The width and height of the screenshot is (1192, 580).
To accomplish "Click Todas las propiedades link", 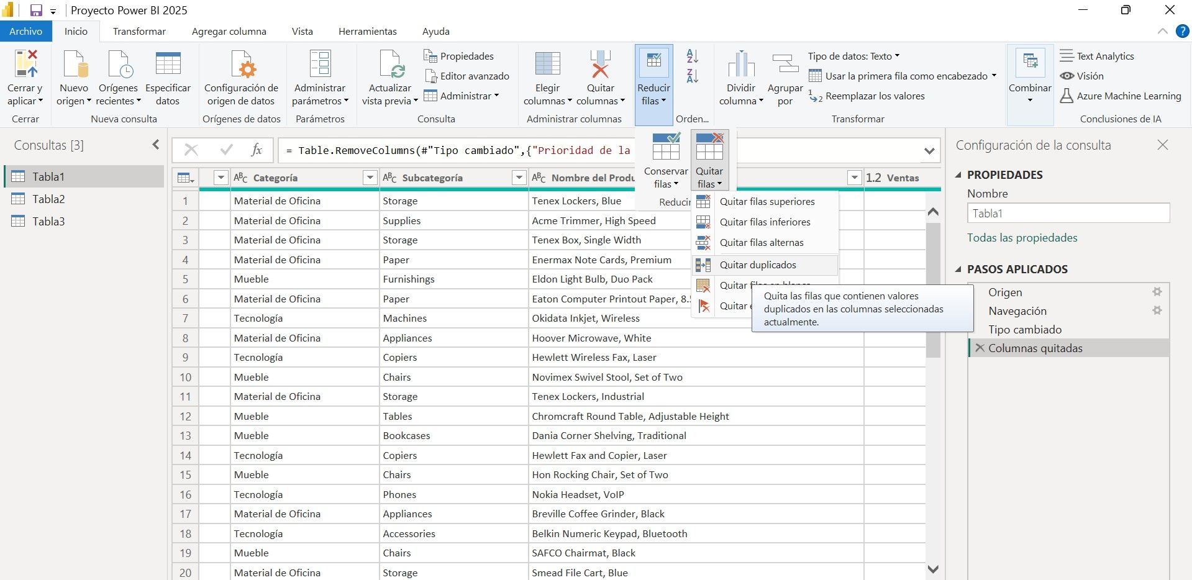I will (1022, 237).
